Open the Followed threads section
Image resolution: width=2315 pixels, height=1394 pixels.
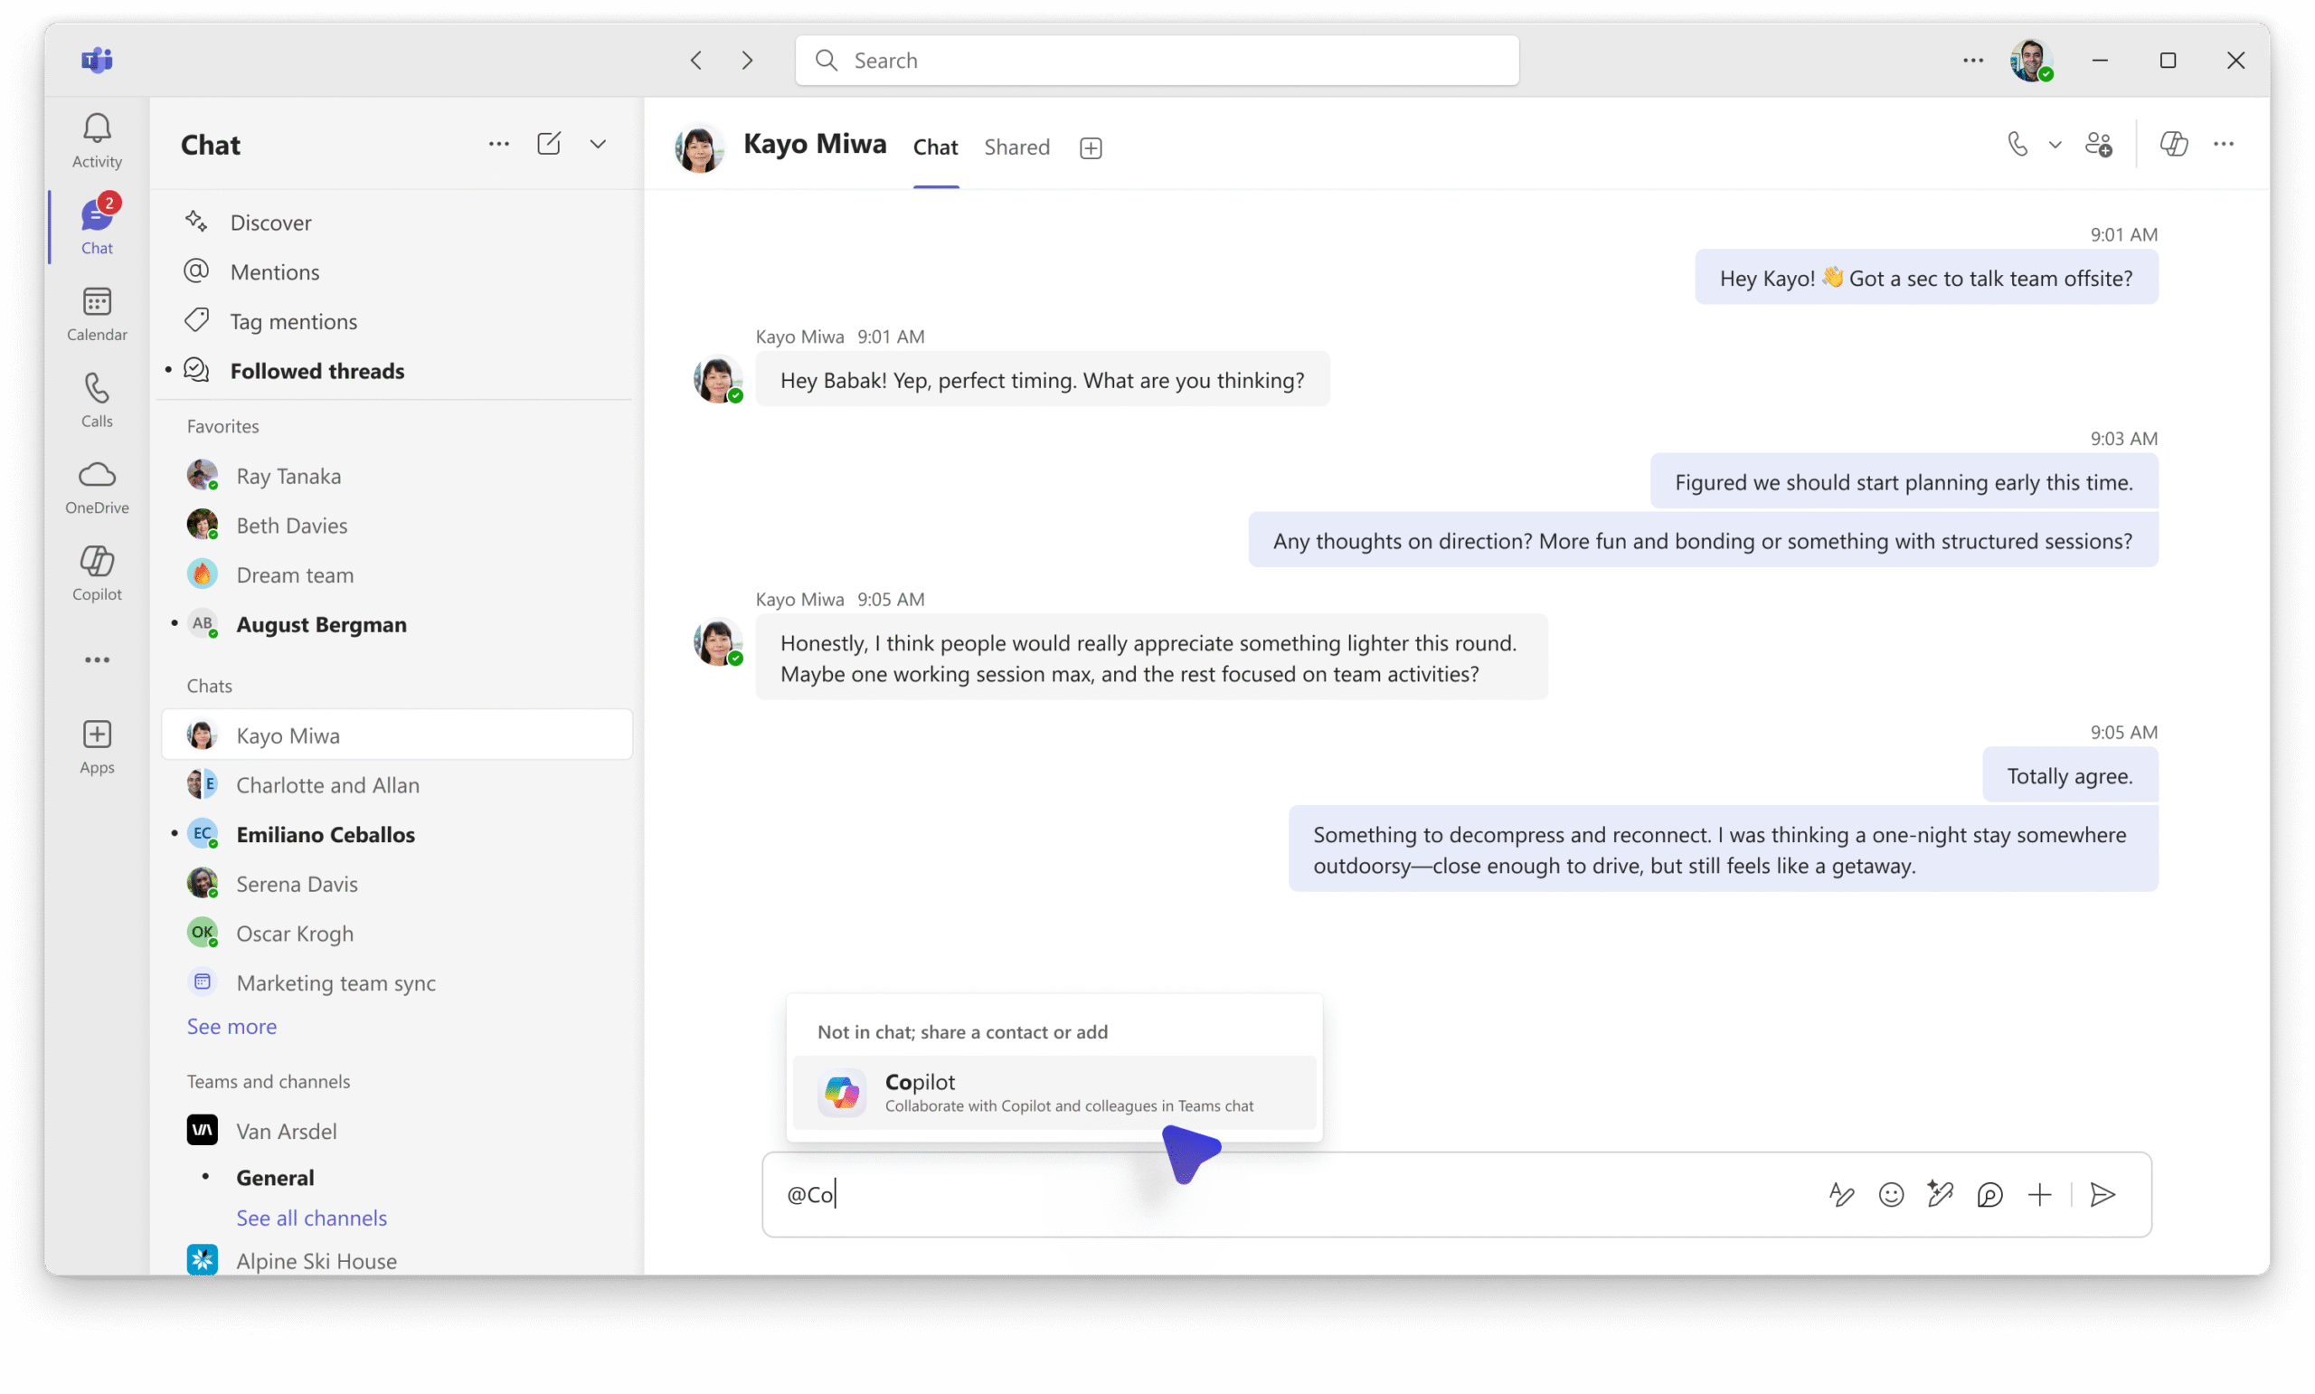pyautogui.click(x=317, y=370)
